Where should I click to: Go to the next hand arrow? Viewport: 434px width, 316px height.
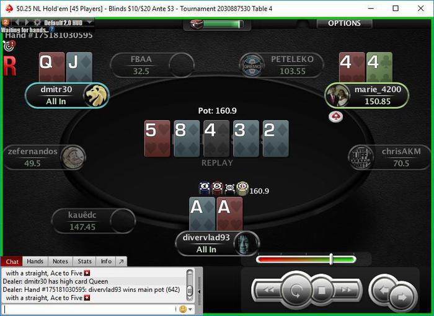click(402, 297)
